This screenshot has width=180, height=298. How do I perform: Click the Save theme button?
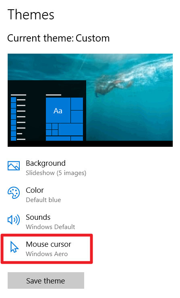pyautogui.click(x=46, y=281)
